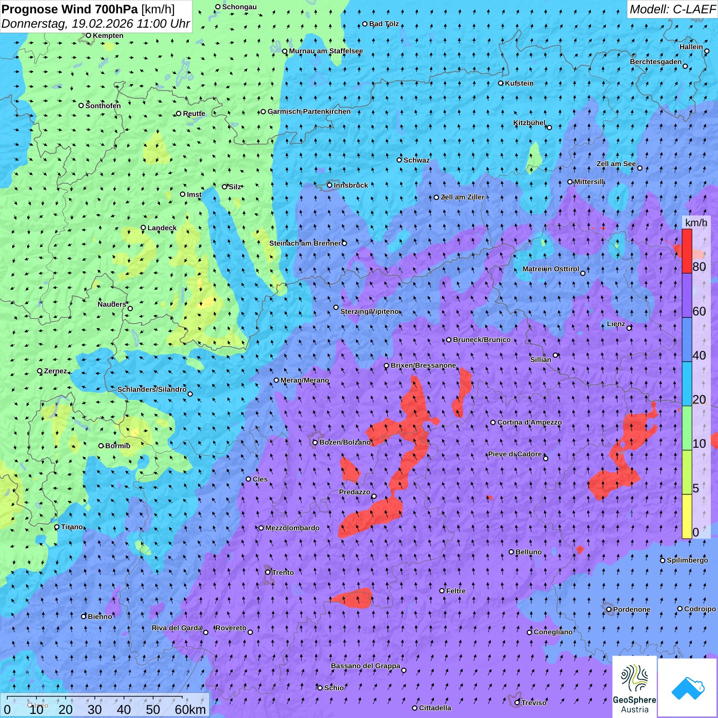
Task: Click the medium blue 40–60 legend swatch
Action: [x=687, y=340]
